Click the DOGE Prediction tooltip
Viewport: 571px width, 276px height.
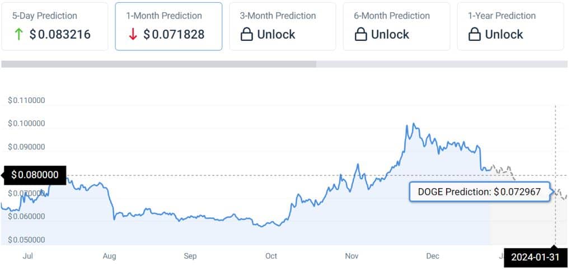pyautogui.click(x=479, y=191)
